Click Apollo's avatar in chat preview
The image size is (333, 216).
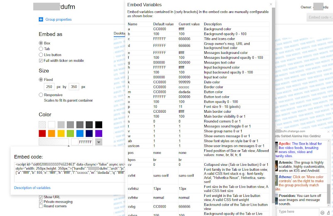(277, 147)
